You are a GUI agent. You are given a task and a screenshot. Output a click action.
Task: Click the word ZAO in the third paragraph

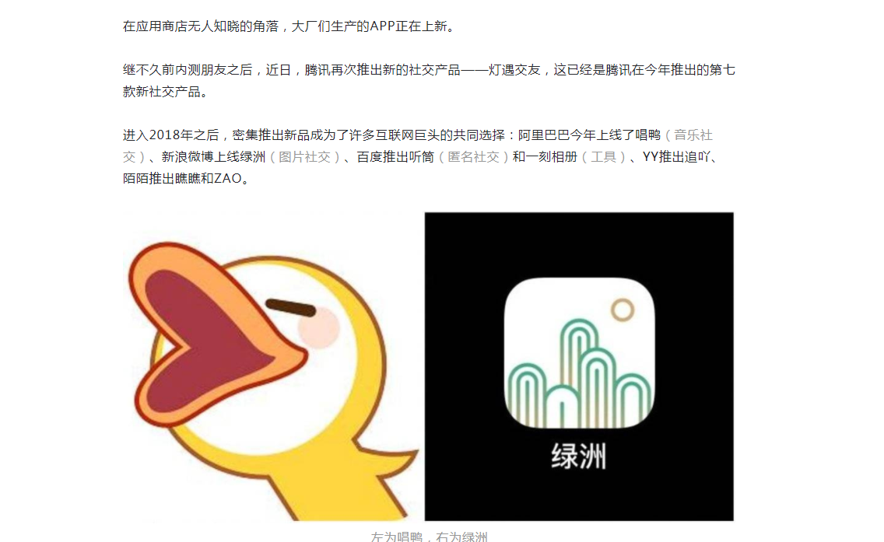[228, 179]
